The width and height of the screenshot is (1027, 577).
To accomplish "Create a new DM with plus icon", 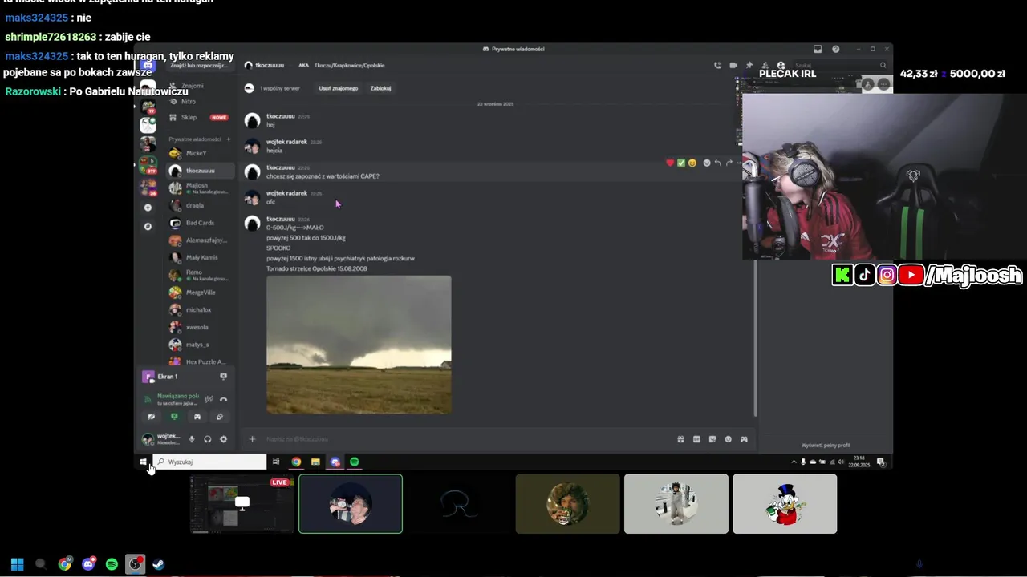I will 229,139.
